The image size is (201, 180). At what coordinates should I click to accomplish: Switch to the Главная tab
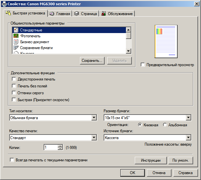pyautogui.click(x=60, y=13)
